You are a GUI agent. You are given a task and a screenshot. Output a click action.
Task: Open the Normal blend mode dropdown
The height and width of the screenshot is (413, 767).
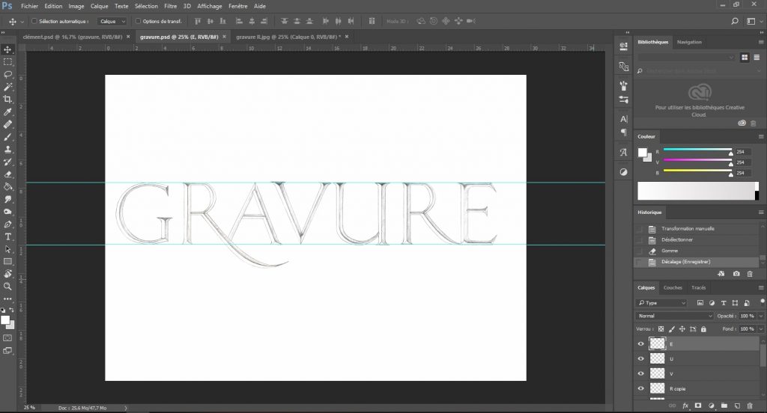[x=675, y=316]
